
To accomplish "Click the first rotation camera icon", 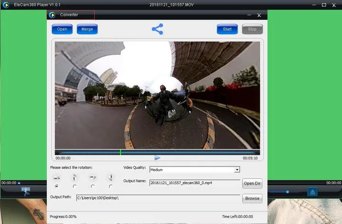I will click(57, 178).
